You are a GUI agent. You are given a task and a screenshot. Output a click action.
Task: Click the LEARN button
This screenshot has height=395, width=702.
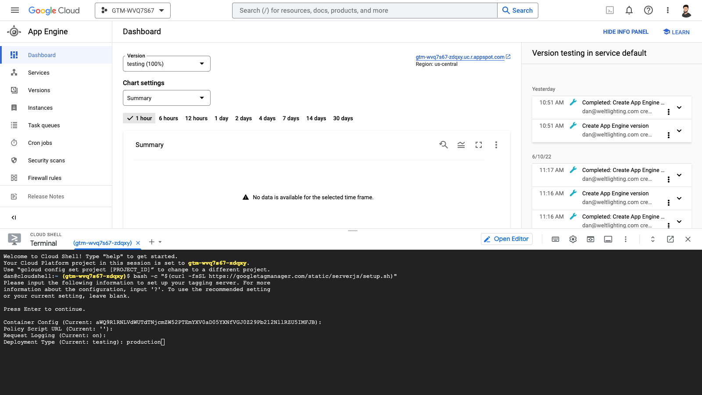(x=676, y=32)
